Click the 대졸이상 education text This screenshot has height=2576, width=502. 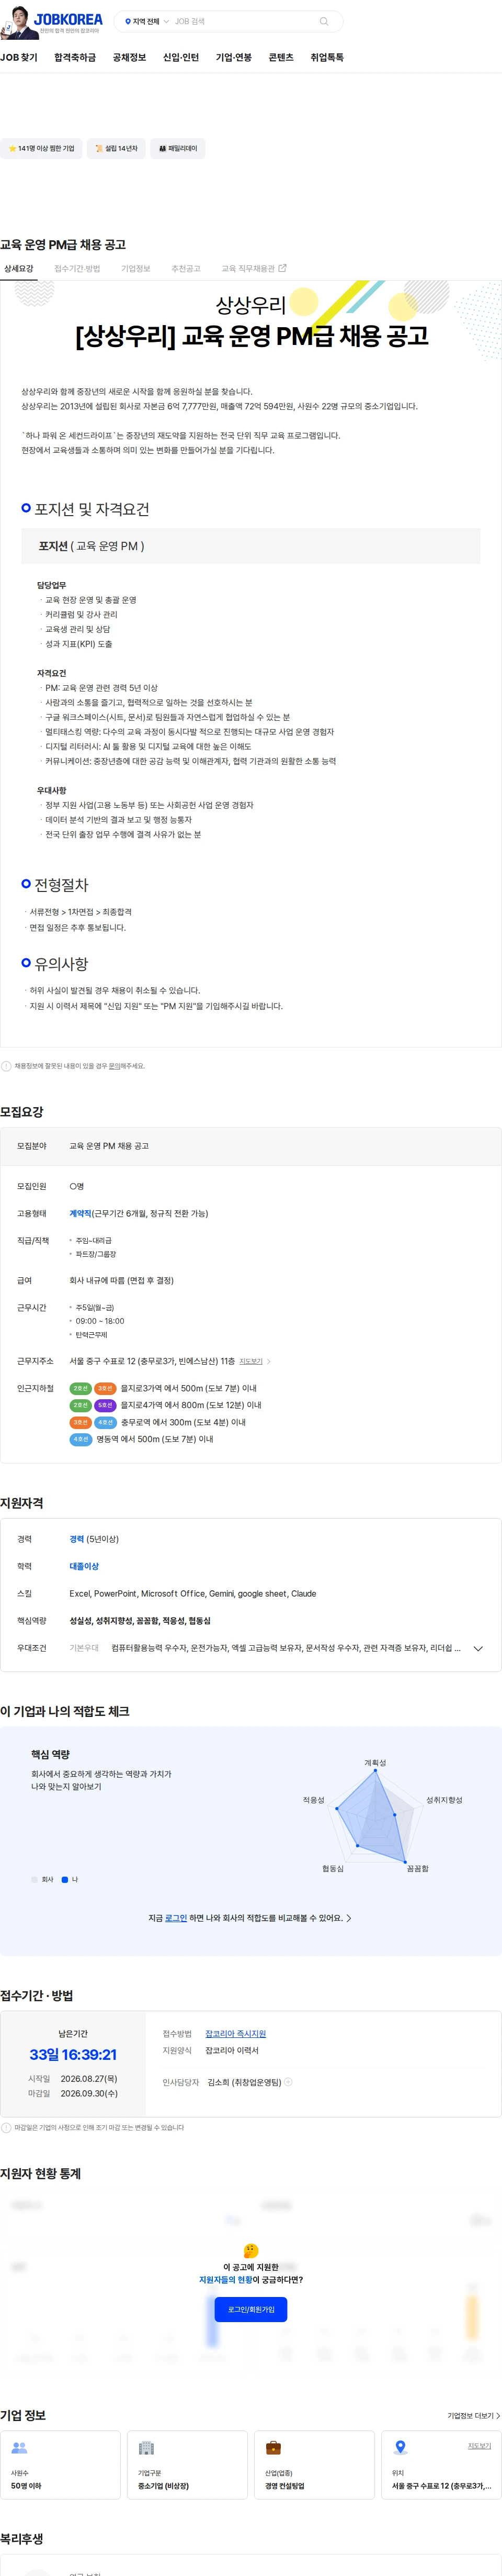click(x=84, y=1566)
